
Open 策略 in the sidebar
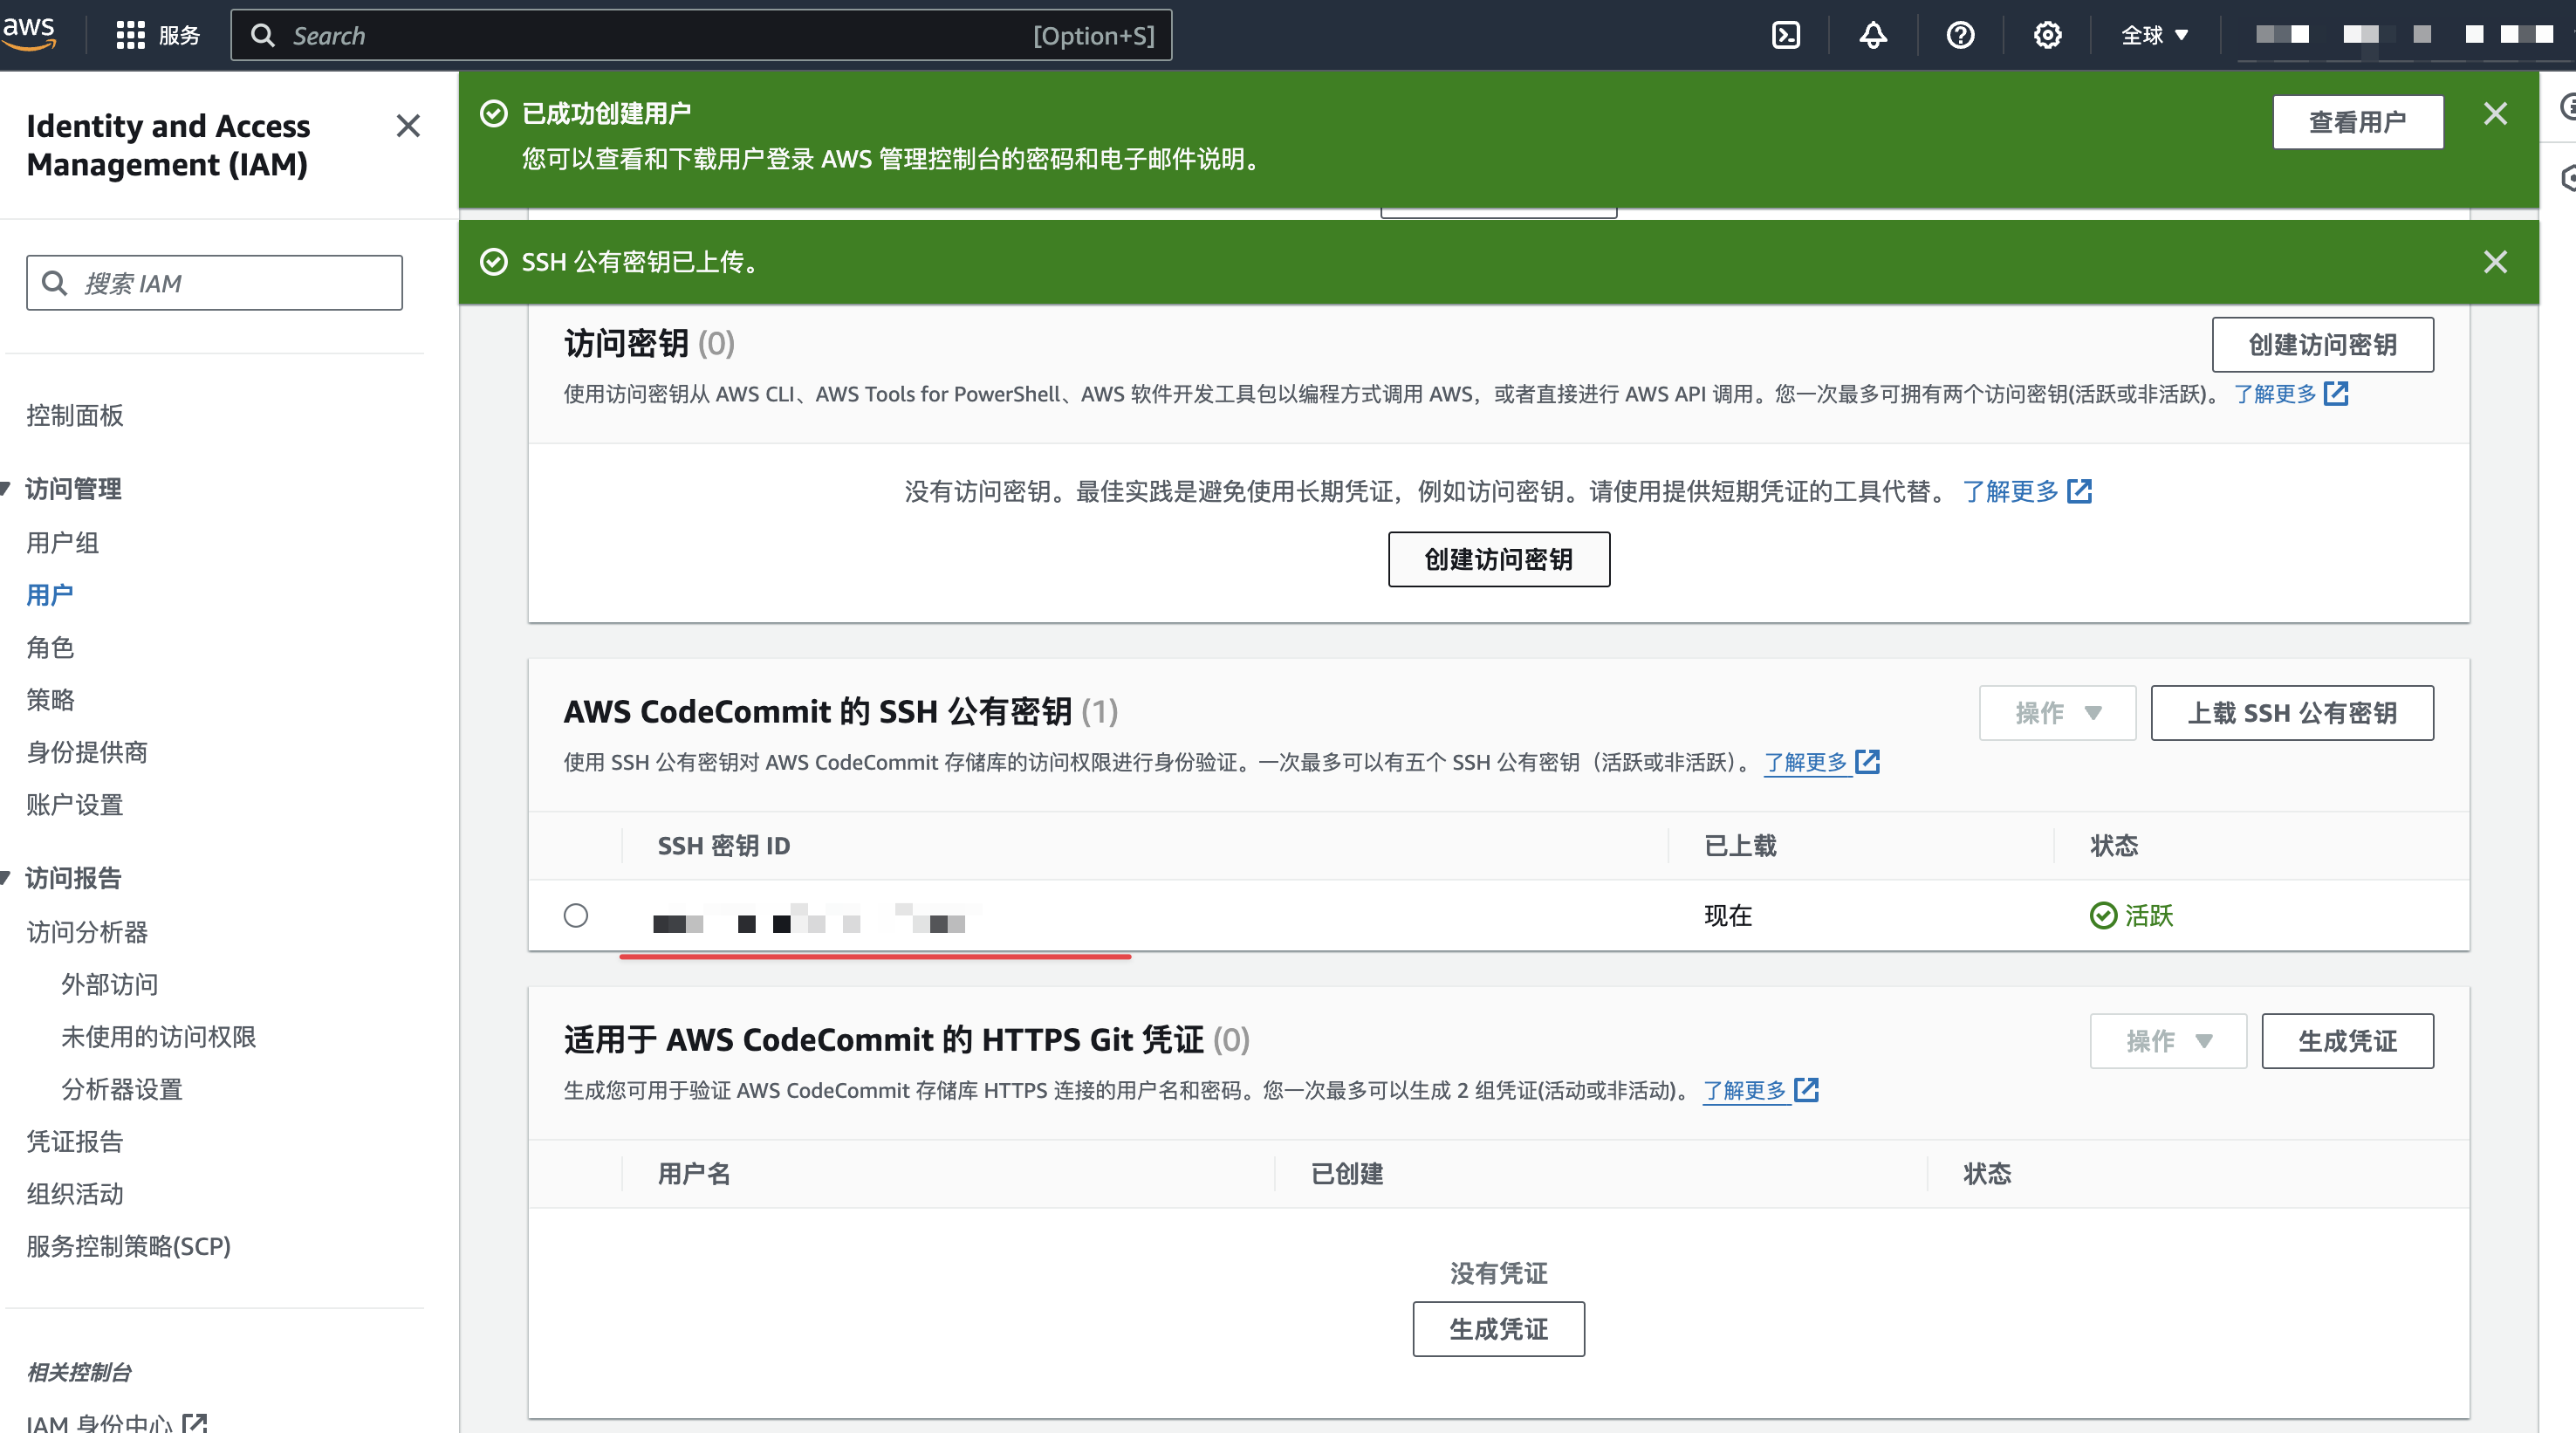pos(50,699)
